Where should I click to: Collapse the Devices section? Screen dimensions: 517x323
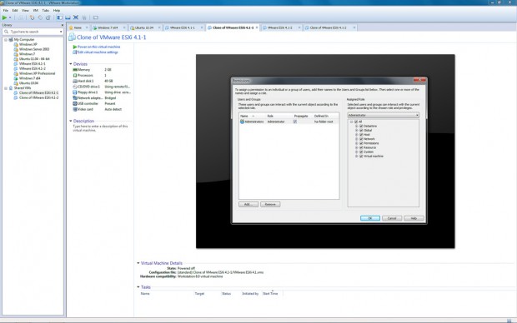pos(71,64)
